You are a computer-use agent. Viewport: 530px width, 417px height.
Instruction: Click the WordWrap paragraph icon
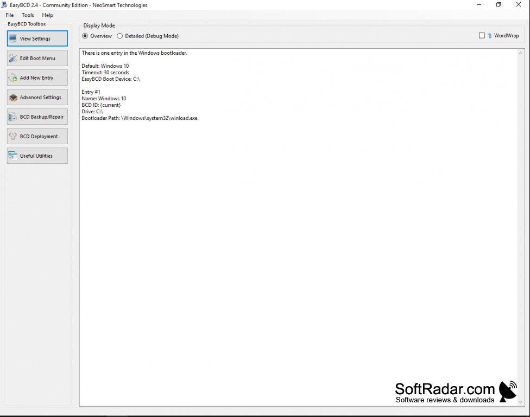click(x=489, y=36)
